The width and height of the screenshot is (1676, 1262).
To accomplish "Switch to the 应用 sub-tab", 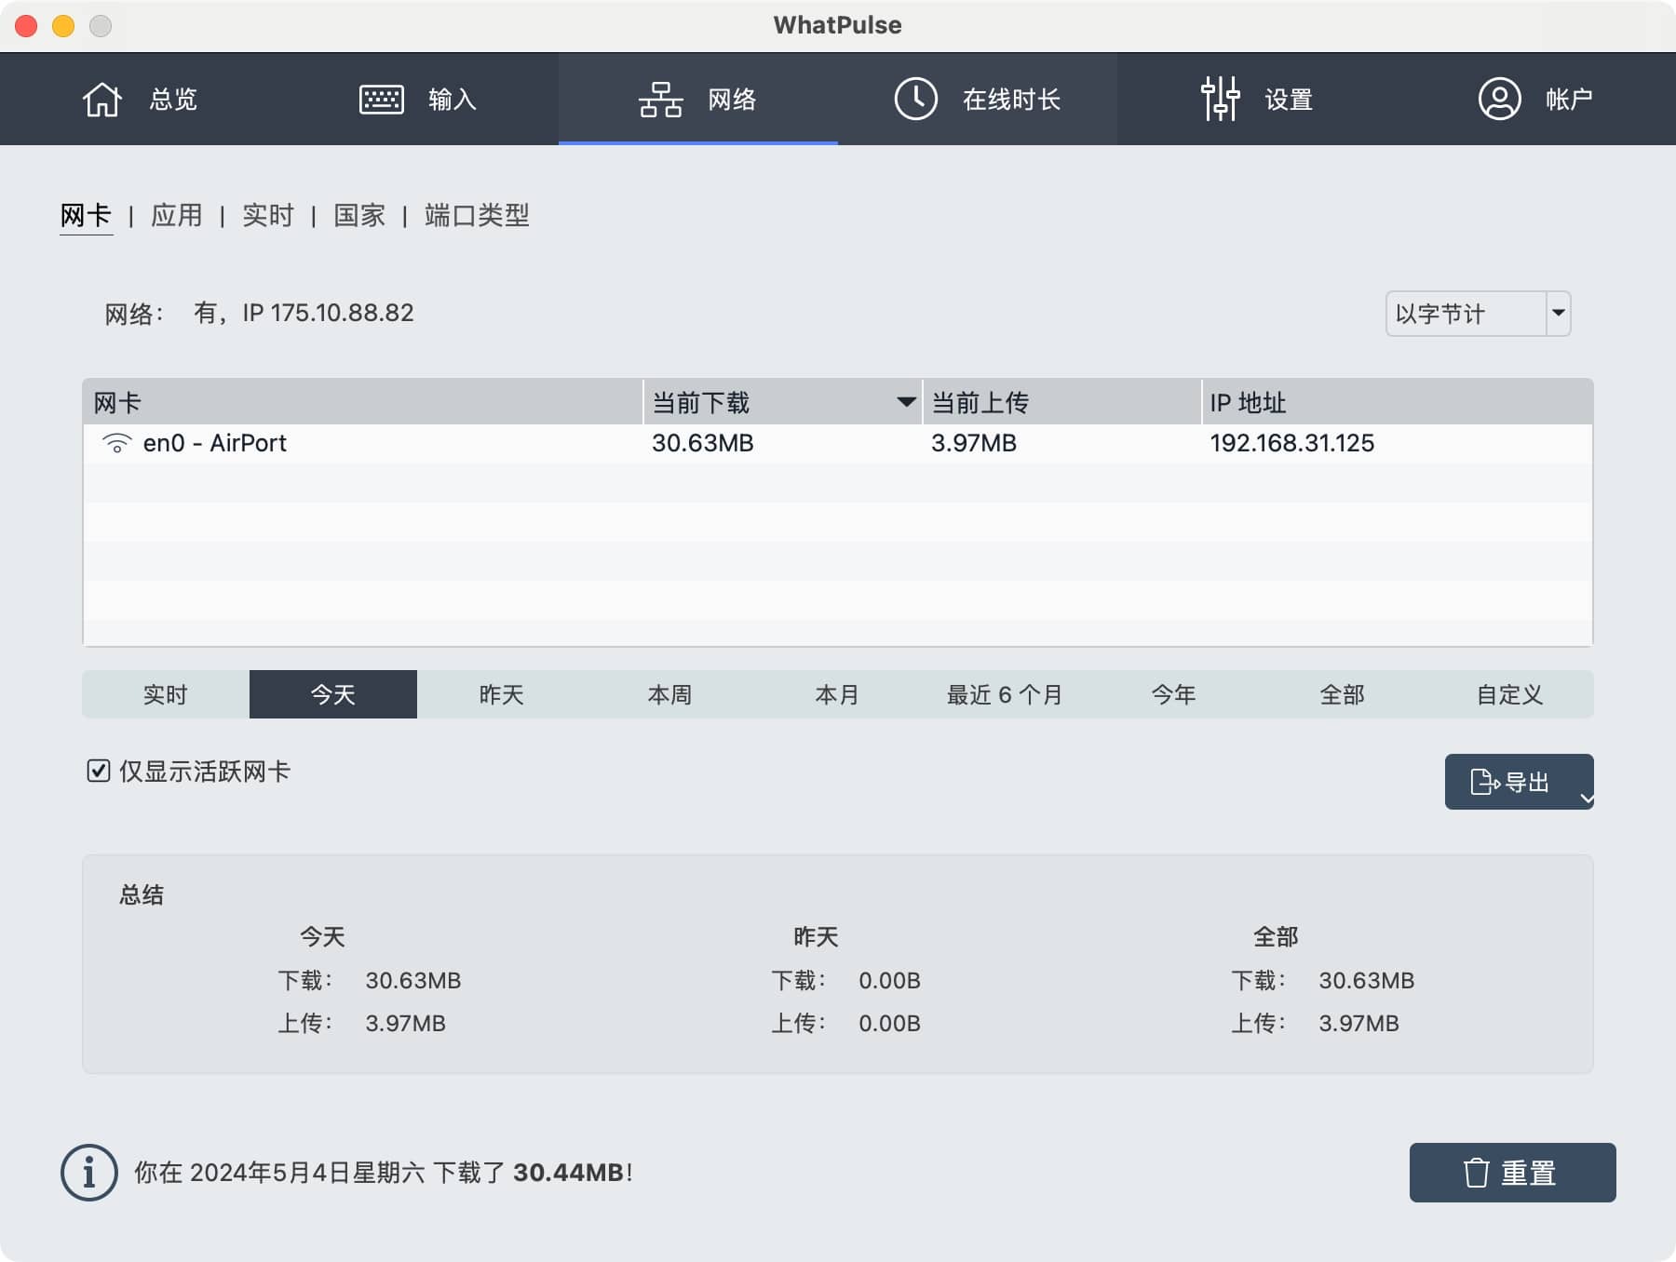I will click(x=177, y=216).
